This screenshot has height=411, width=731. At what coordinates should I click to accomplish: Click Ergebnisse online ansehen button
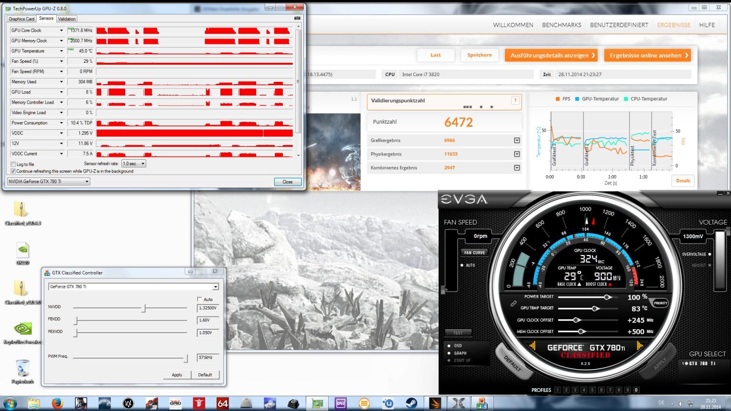[648, 55]
